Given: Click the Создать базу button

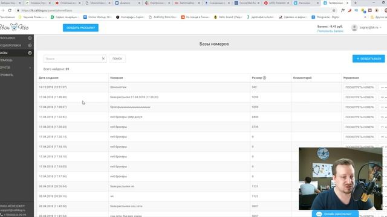Looking at the screenshot, I should (368, 58).
